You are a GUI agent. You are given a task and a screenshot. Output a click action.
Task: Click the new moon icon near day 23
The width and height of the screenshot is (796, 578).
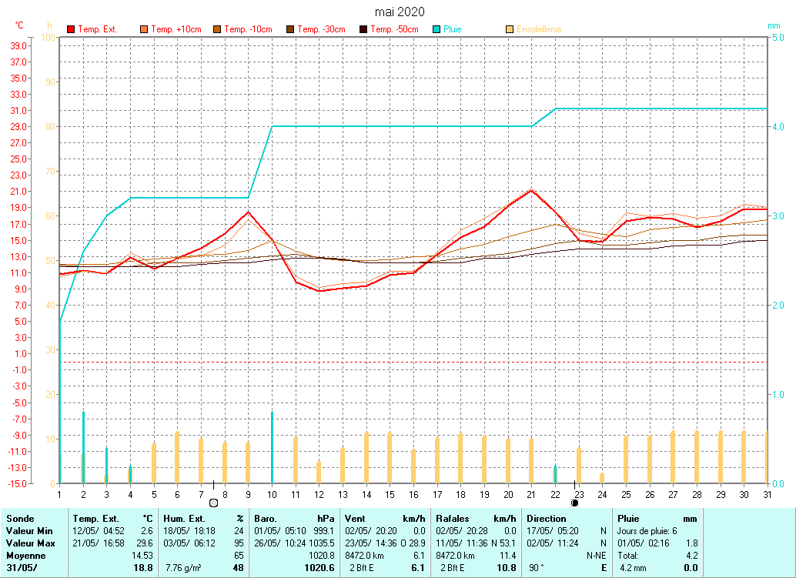574,503
